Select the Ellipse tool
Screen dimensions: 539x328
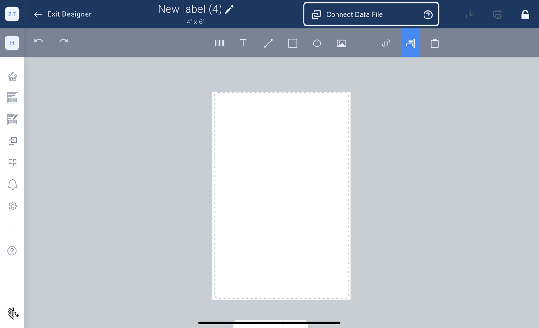click(x=317, y=43)
